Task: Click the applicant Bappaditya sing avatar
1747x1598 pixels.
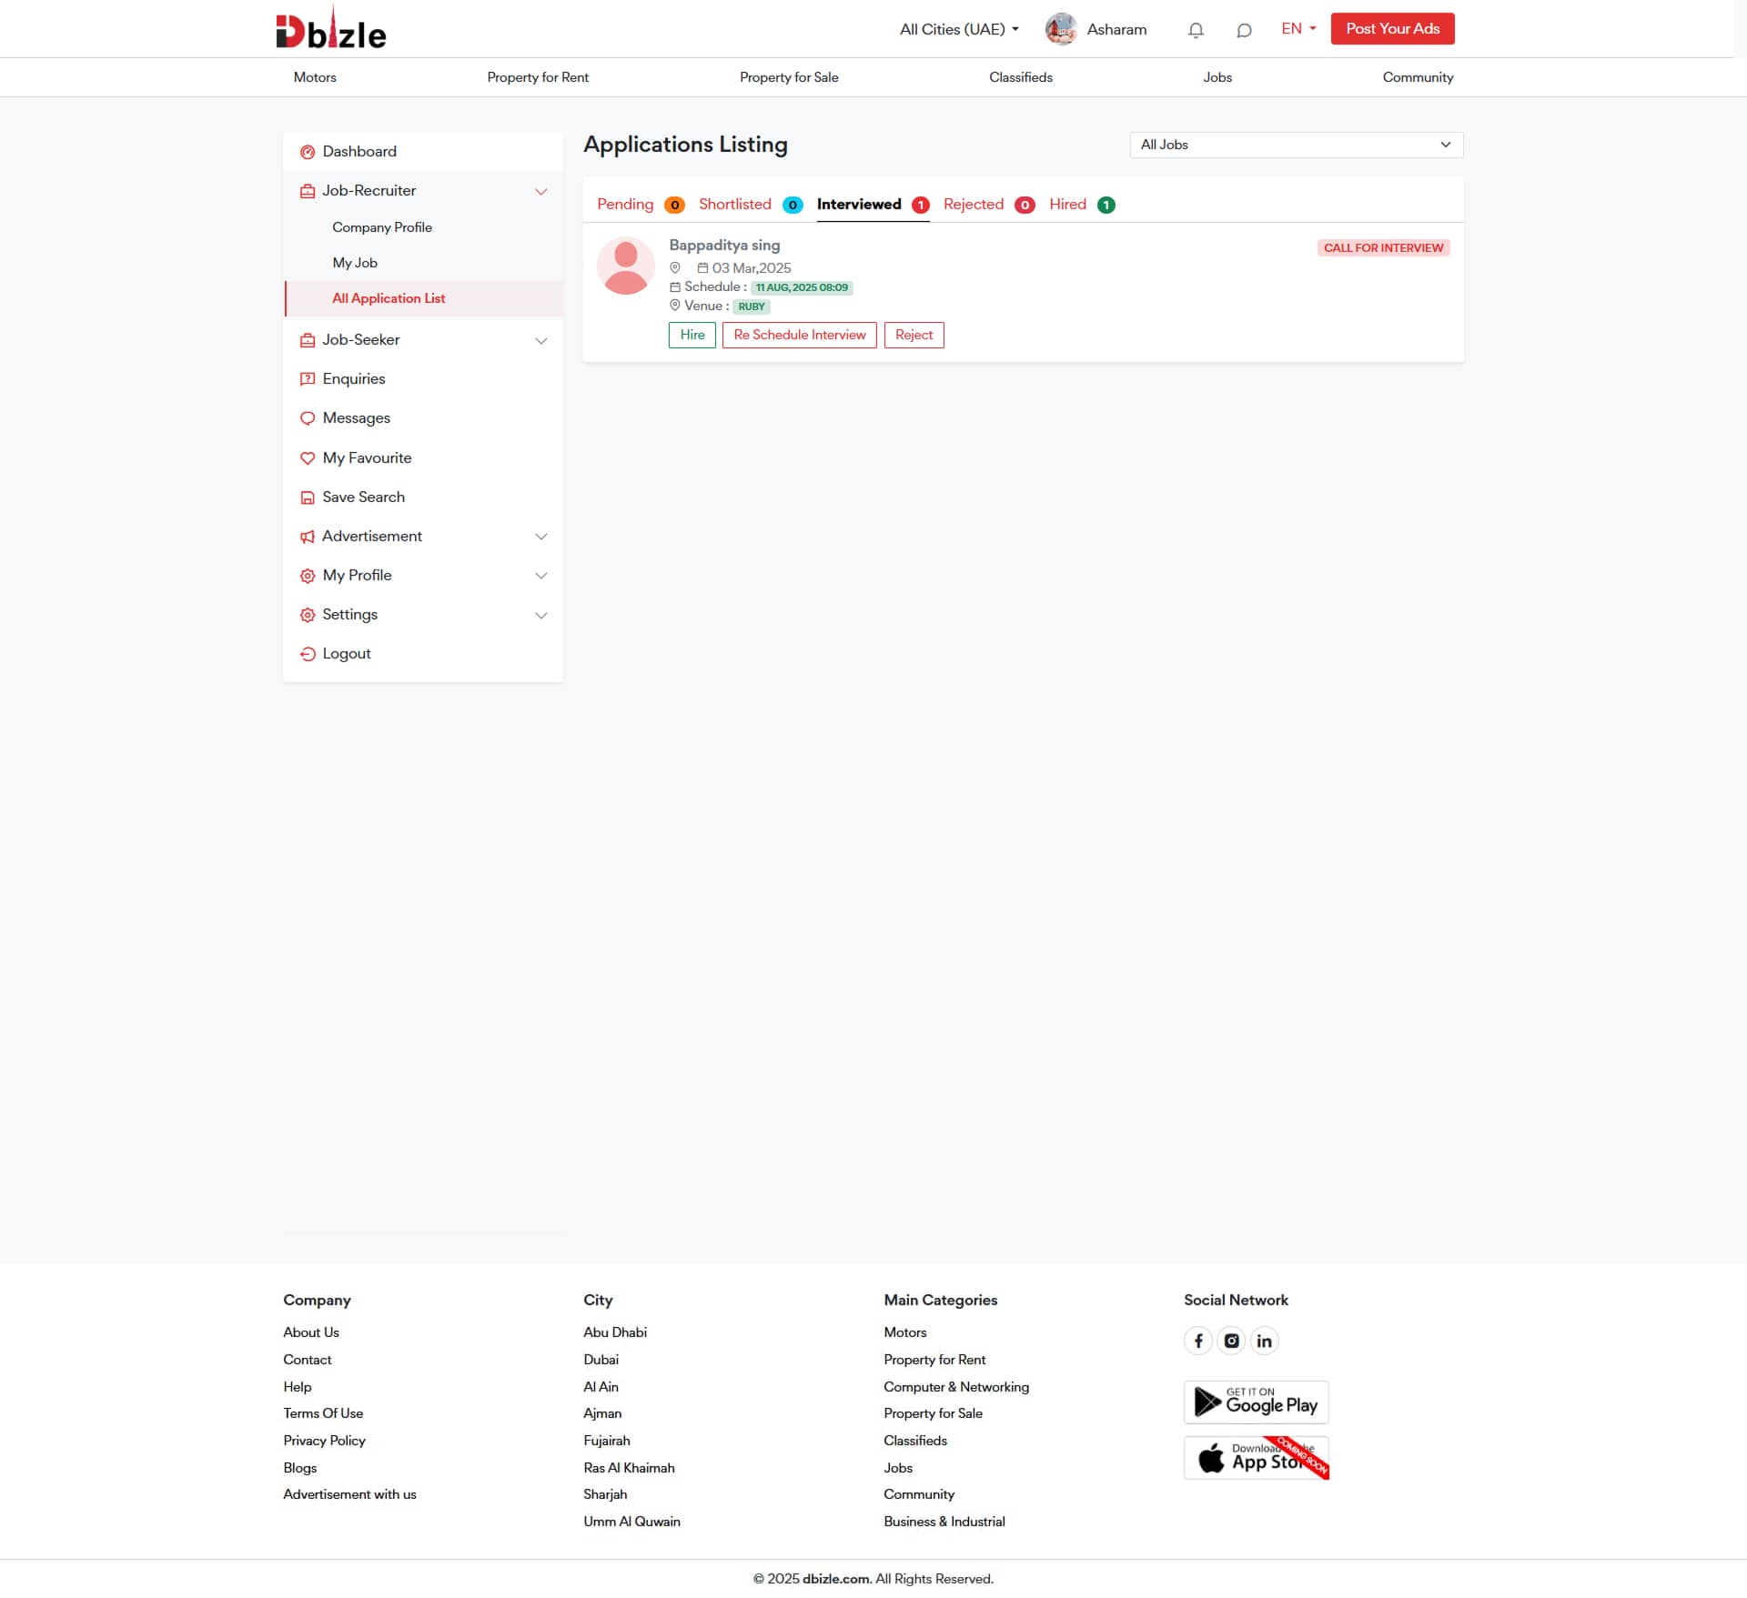Action: tap(626, 266)
